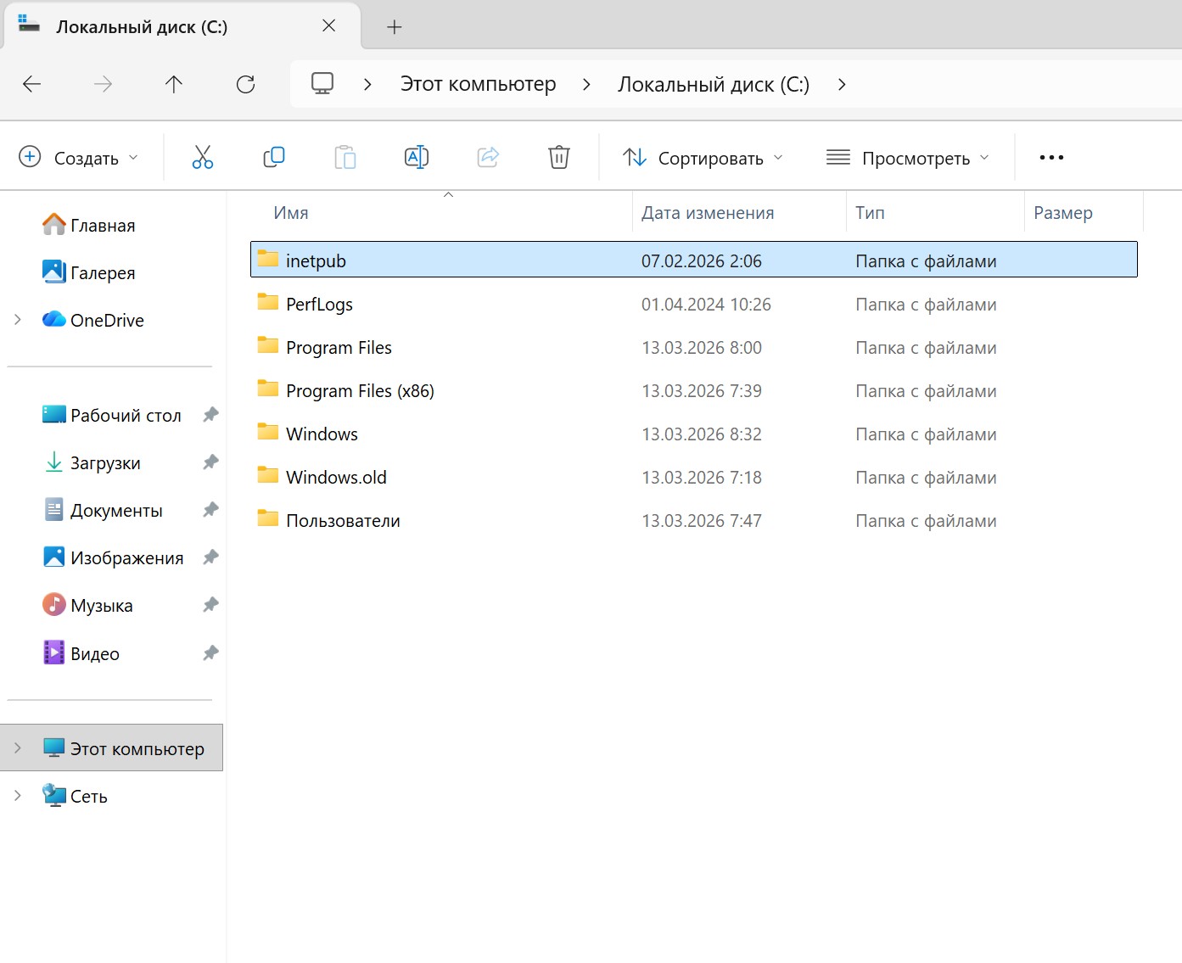Expand chevron after Локальный диск (C:) breadcrumb
The width and height of the screenshot is (1182, 963).
point(841,84)
